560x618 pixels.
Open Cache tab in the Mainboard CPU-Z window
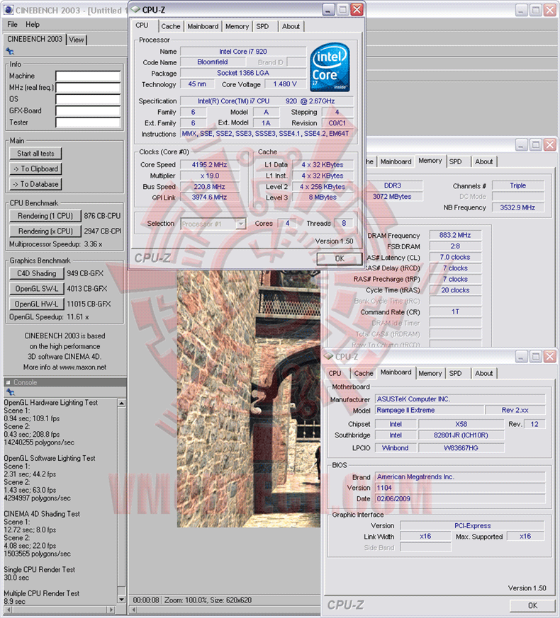pyautogui.click(x=364, y=373)
